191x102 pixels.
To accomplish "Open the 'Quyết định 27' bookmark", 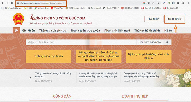I will (x=171, y=8).
